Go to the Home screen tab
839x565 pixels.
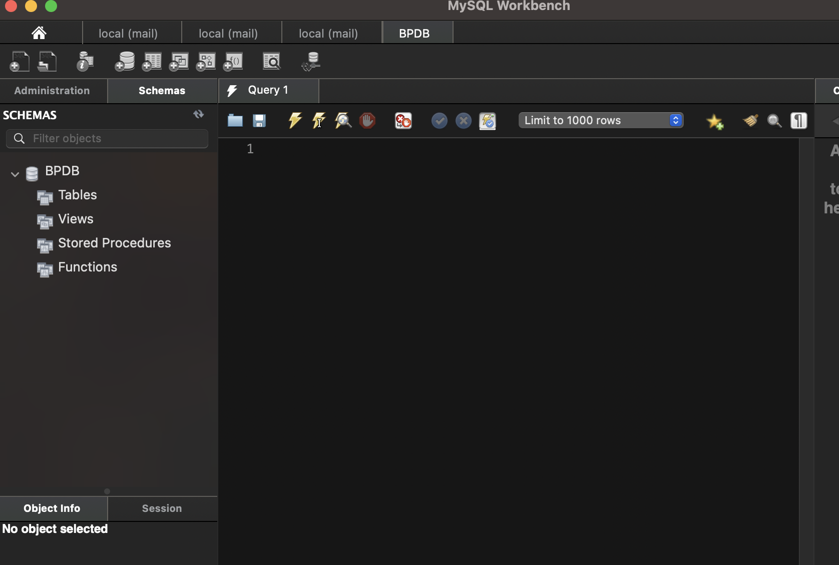(x=39, y=33)
